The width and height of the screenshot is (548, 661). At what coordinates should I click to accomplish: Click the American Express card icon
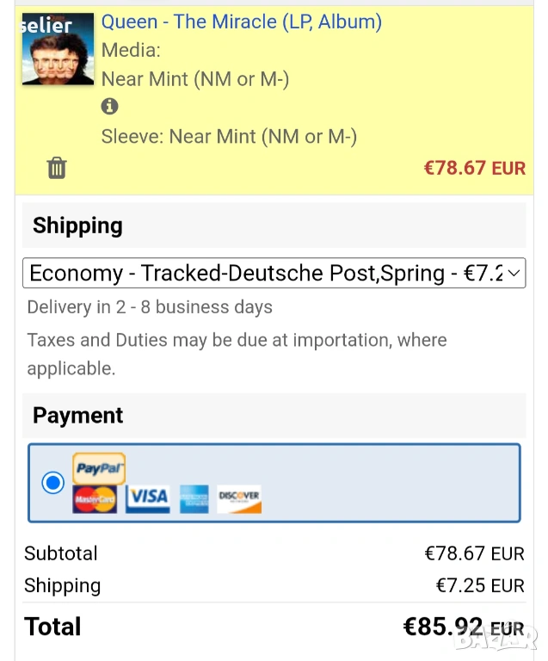pos(194,499)
